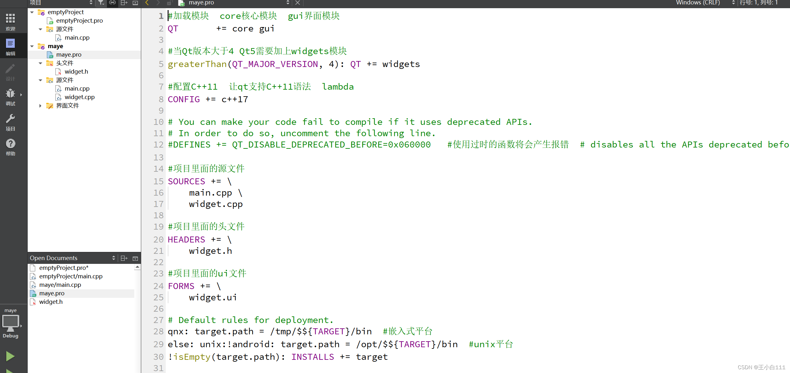The height and width of the screenshot is (373, 790).
Task: Open maye/main.cpp from Open Documents
Action: (x=60, y=285)
